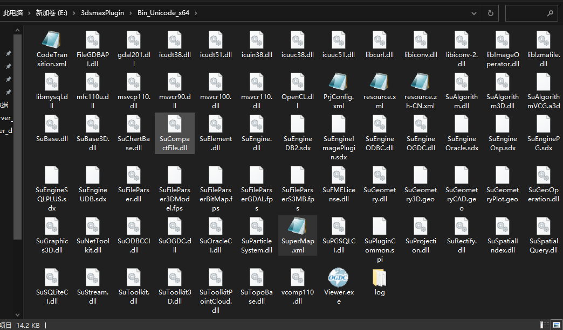Image resolution: width=563 pixels, height=330 pixels.
Task: Click the SuParticleSystem.dll icon
Action: [257, 226]
